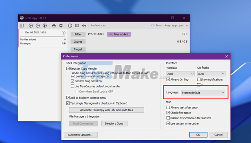Toggle Register Copy Handler checkbox
This screenshot has width=251, height=143.
[68, 68]
